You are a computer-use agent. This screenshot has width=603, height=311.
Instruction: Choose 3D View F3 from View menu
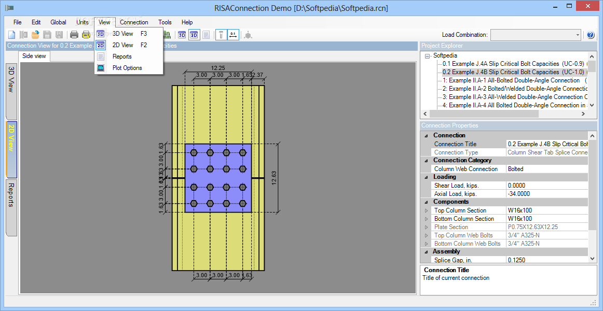tap(129, 34)
